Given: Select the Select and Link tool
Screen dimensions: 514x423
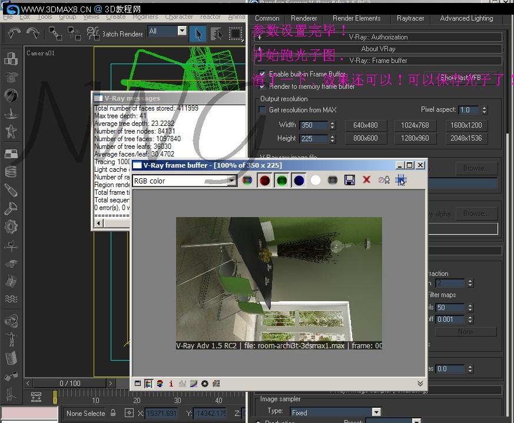Looking at the screenshot, I should point(55,34).
